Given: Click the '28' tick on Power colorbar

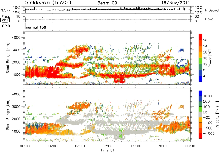Looking at the screenshot, I should click(205, 40).
